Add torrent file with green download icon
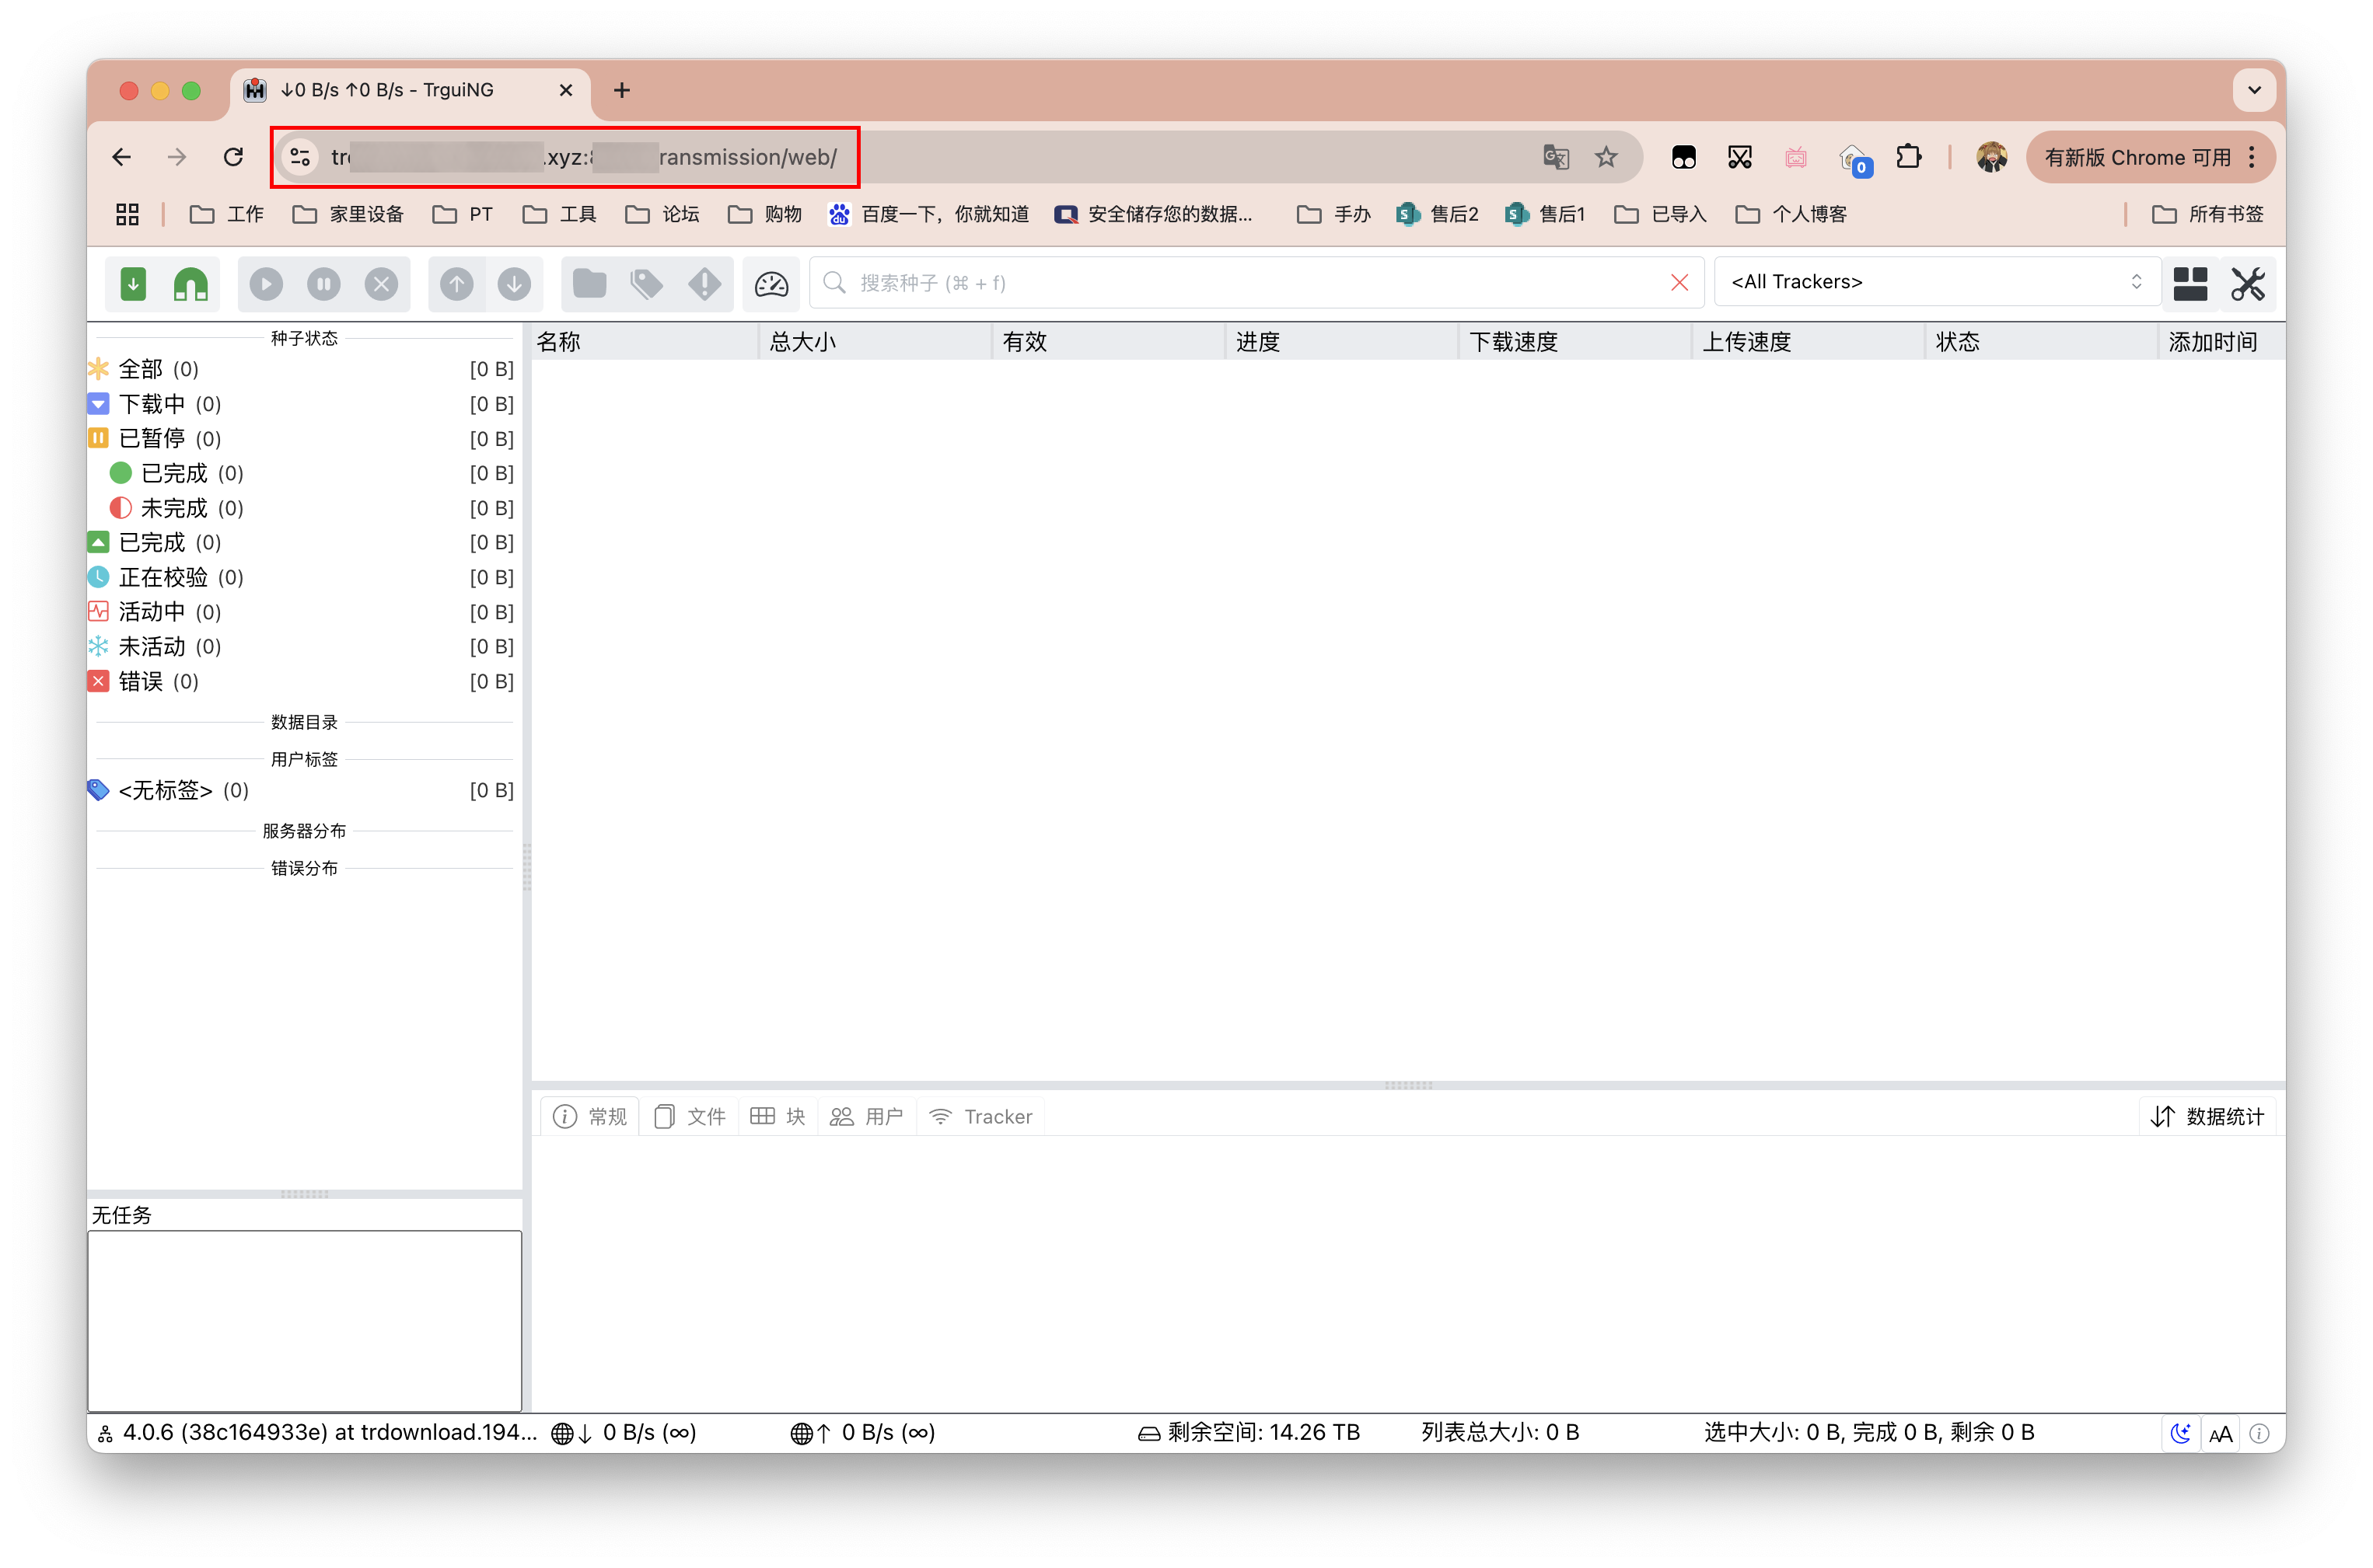Viewport: 2373px width, 1568px height. (x=133, y=284)
